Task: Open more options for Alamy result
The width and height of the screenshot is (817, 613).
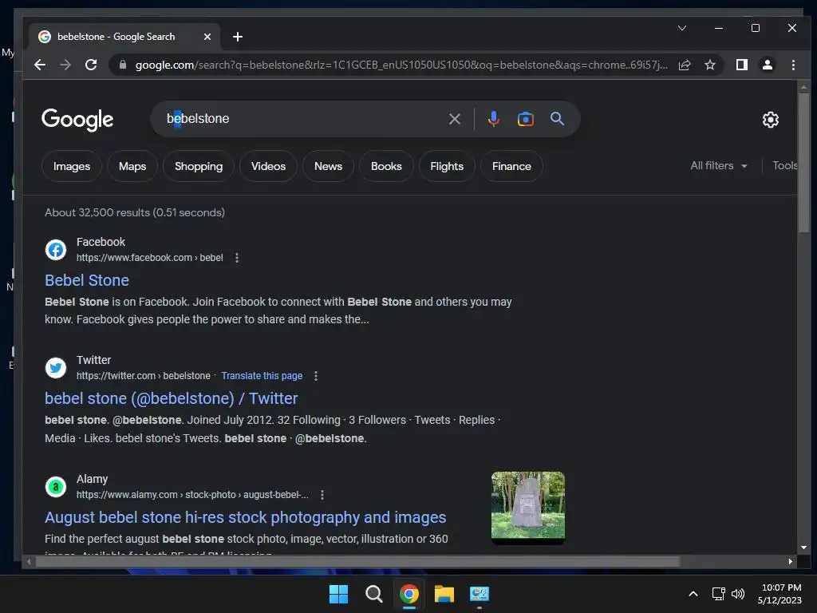Action: [x=322, y=495]
